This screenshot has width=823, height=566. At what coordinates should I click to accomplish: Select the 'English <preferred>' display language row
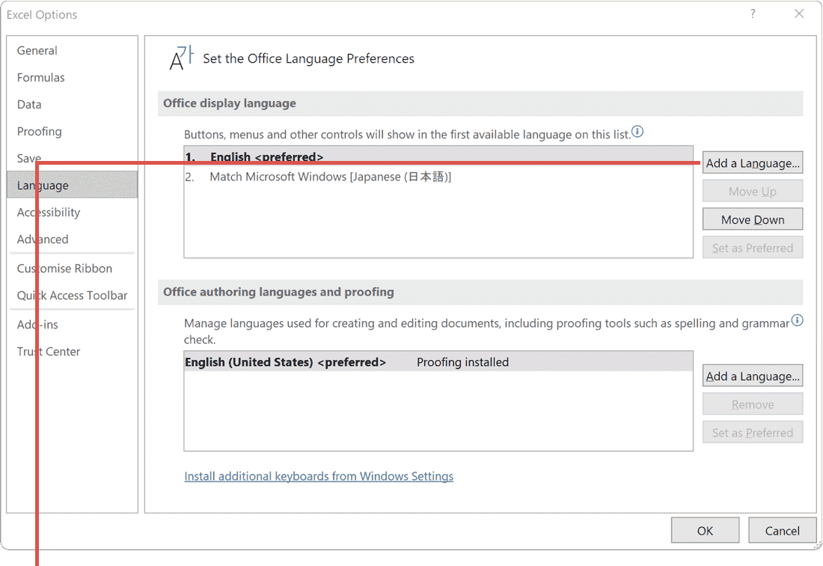438,156
